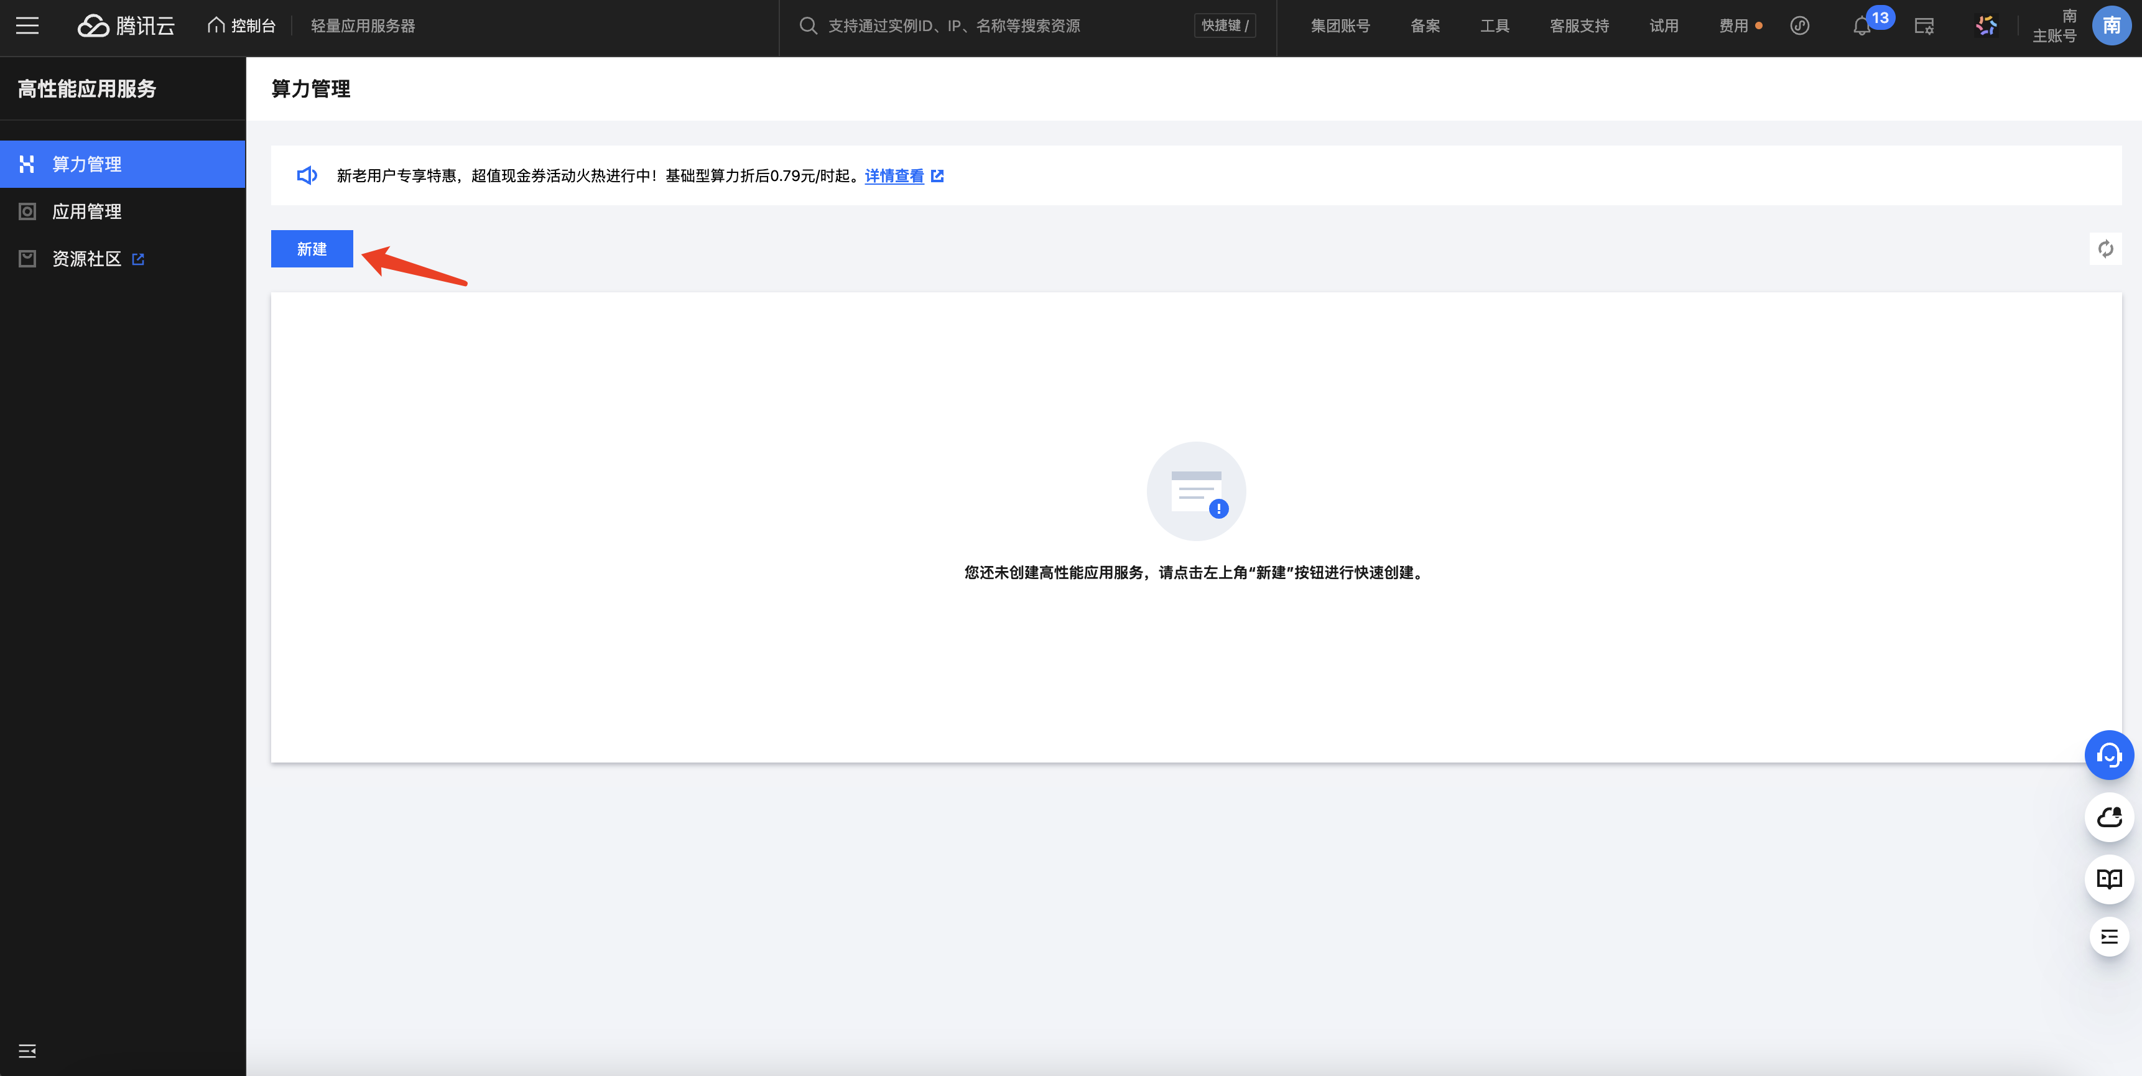Go to the 控制台 console home
Image resolution: width=2142 pixels, height=1076 pixels.
pyautogui.click(x=241, y=26)
